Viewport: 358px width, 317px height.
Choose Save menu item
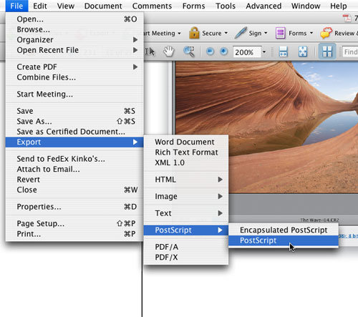click(x=74, y=111)
